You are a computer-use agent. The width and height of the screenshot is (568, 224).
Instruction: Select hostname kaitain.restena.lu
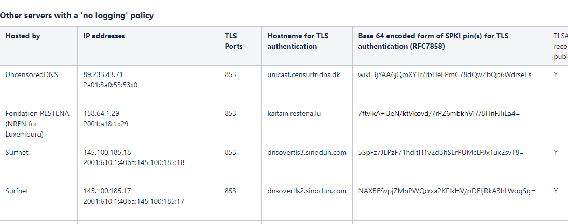[x=294, y=113]
